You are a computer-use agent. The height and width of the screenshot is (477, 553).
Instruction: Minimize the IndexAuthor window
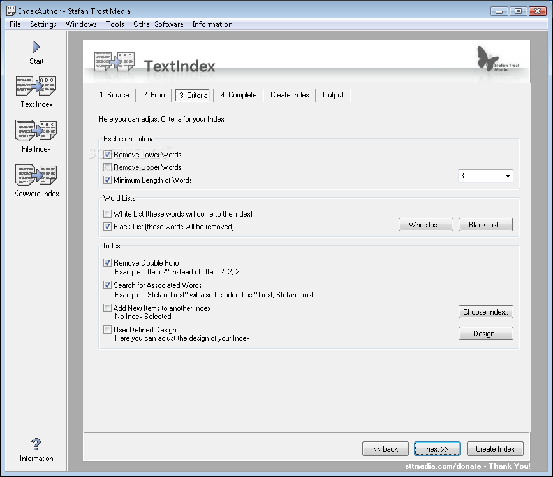499,11
